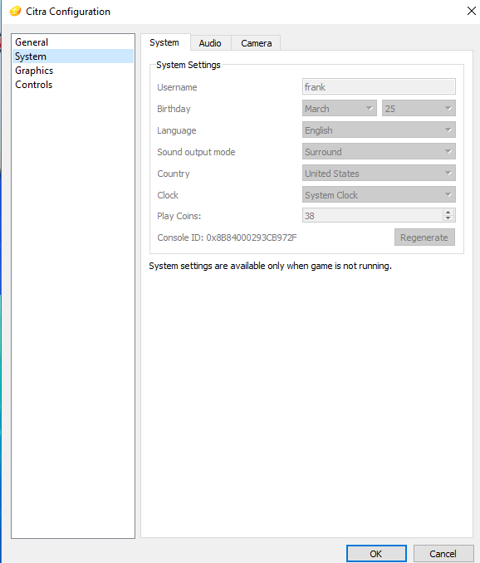Open the Clock dropdown showing System Clock
This screenshot has height=563, width=480.
point(379,194)
